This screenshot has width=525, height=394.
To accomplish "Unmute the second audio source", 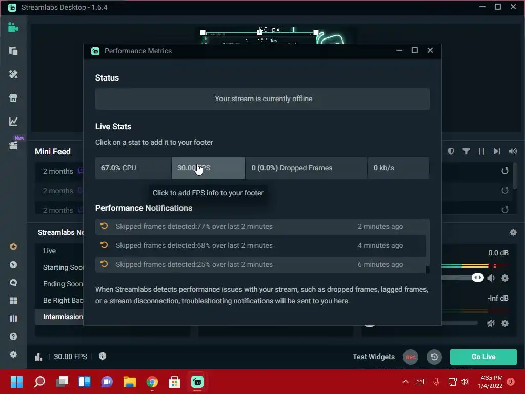I will point(491,323).
